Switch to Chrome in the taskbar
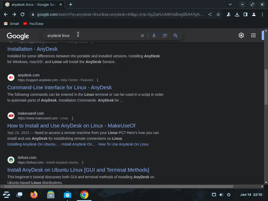This screenshot has height=201, width=268. tap(84, 195)
